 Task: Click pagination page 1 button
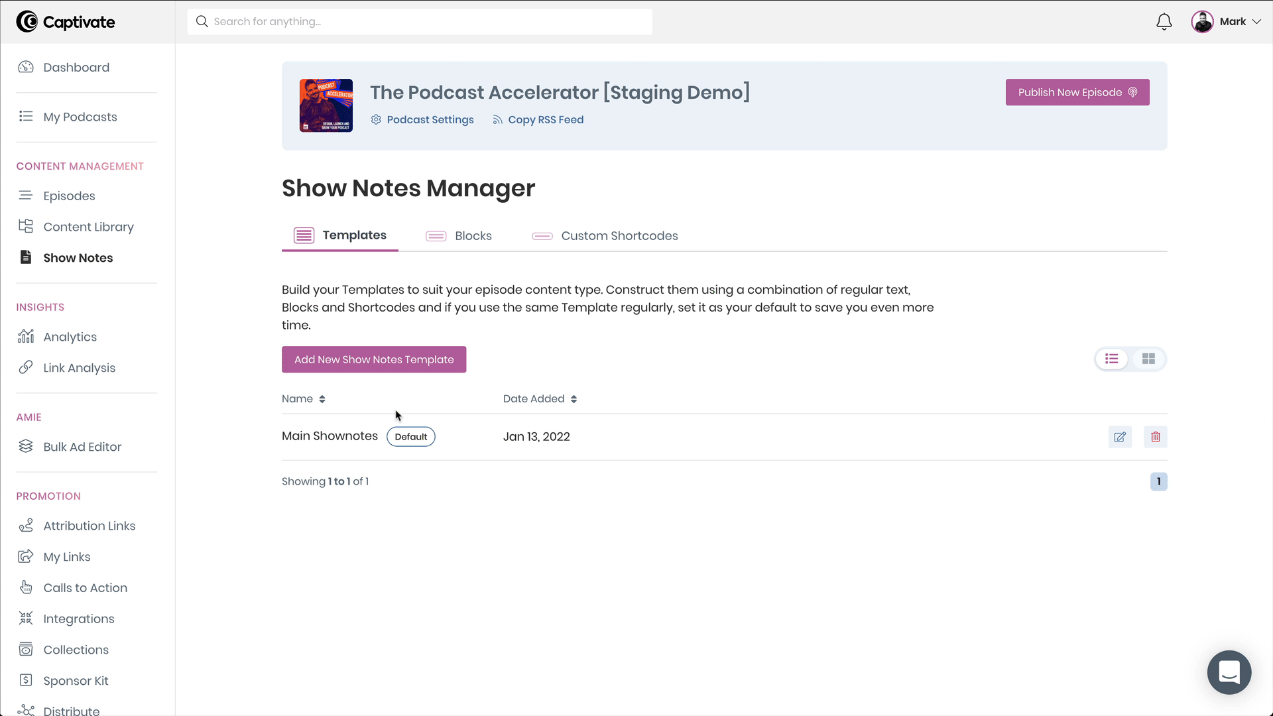coord(1158,481)
